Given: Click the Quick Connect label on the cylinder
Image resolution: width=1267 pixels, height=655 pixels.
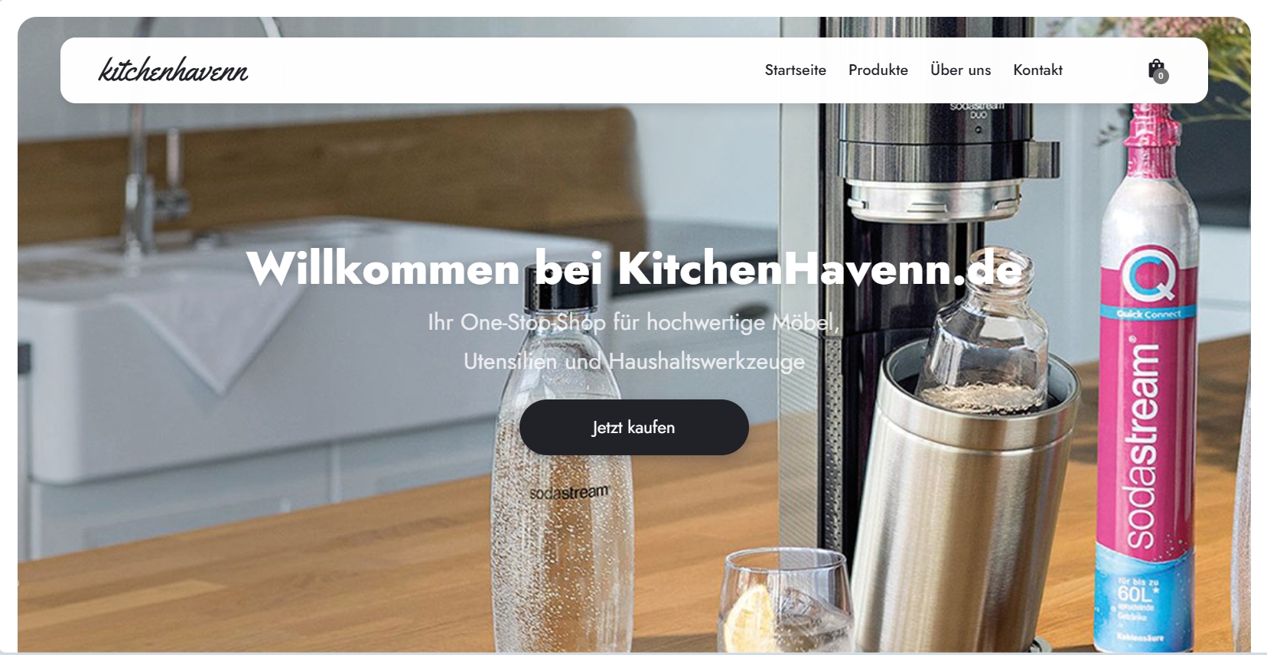Looking at the screenshot, I should (x=1148, y=314).
